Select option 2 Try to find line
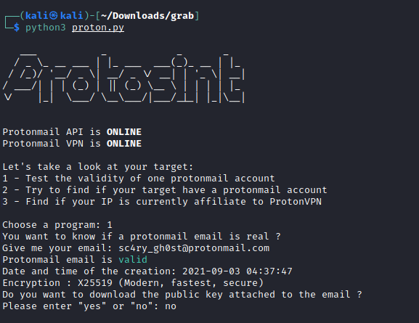419x323 pixels. tap(165, 190)
